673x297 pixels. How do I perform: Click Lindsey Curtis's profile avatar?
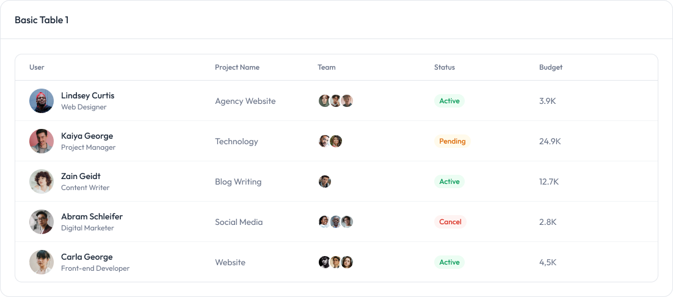42,101
